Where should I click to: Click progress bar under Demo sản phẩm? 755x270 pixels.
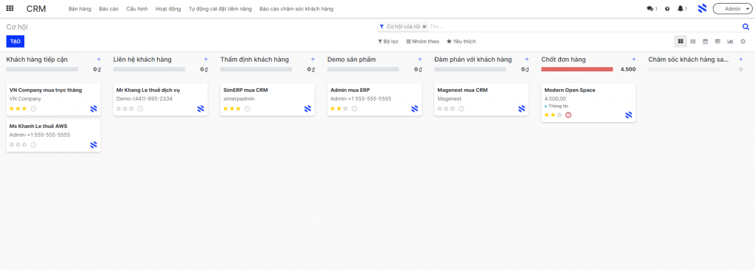(363, 69)
